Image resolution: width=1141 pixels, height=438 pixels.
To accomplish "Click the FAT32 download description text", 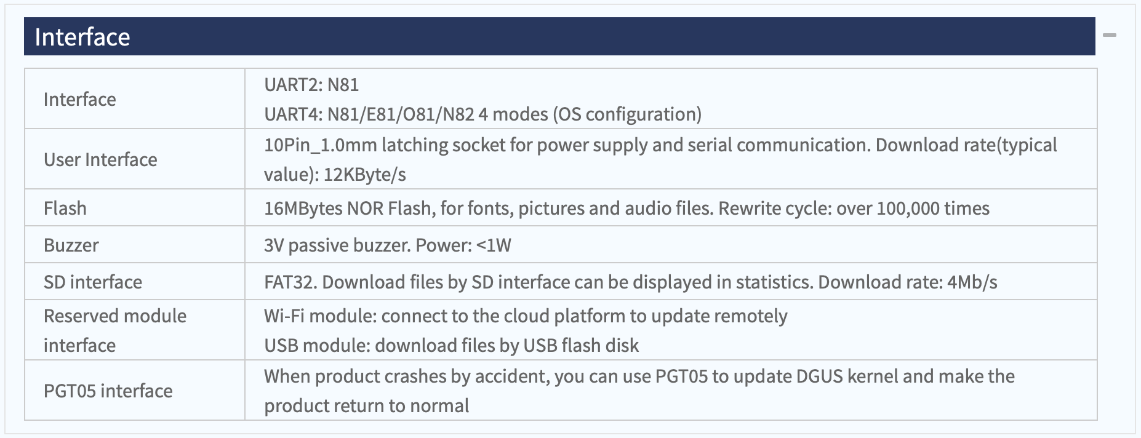I will point(630,282).
